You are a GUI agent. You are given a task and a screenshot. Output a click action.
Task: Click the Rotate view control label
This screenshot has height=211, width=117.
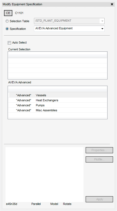[x=67, y=204]
